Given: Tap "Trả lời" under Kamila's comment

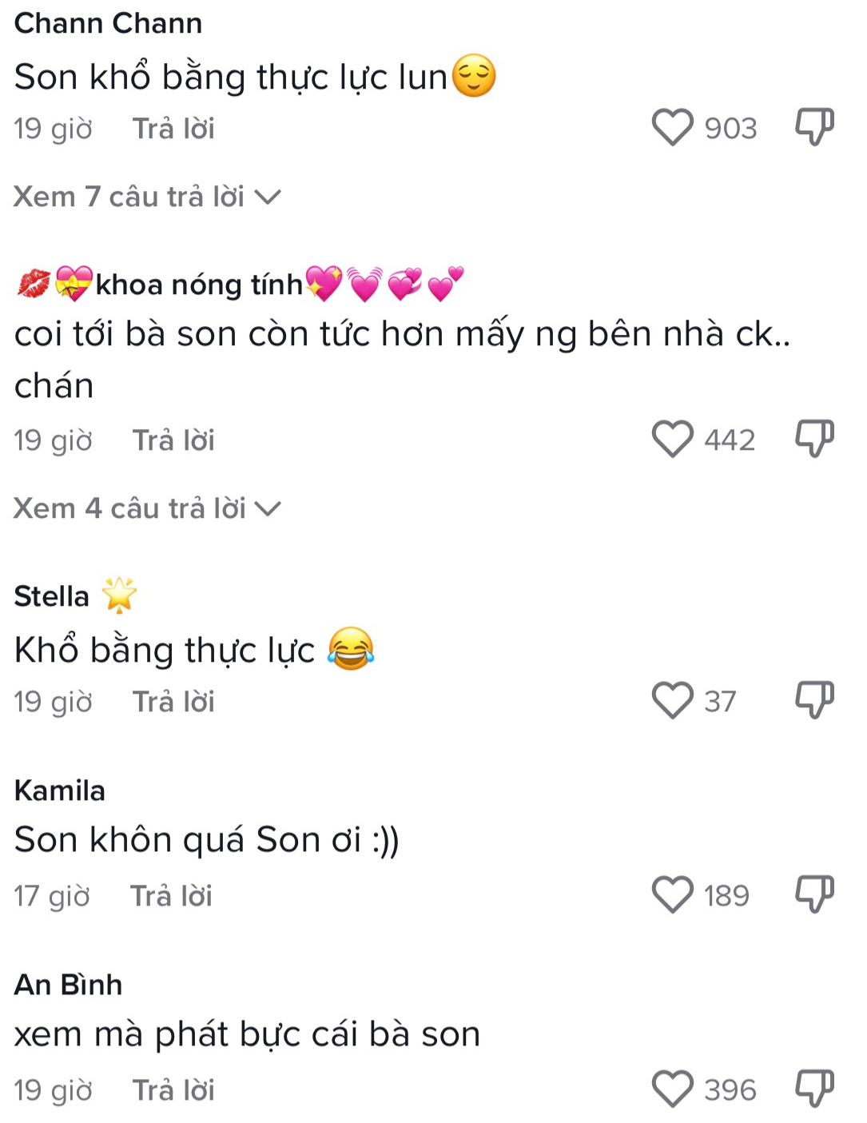Looking at the screenshot, I should click(171, 896).
